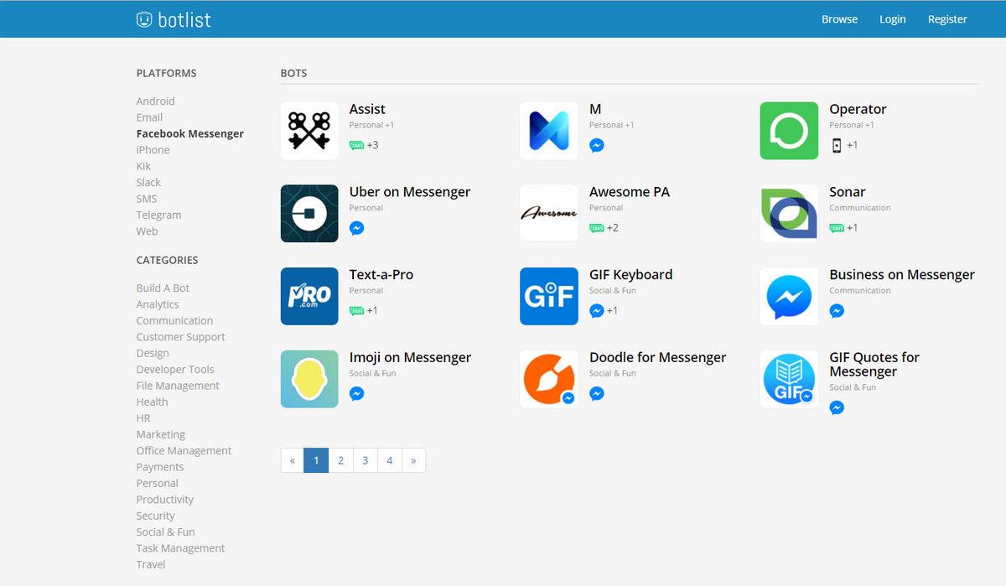The width and height of the screenshot is (1006, 586).
Task: Filter by Kik platform
Action: [x=143, y=166]
